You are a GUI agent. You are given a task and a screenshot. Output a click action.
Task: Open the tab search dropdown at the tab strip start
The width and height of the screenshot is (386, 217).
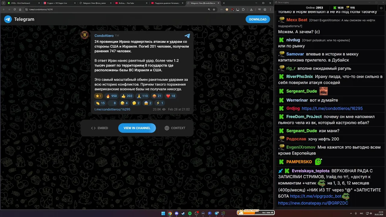tap(3, 3)
